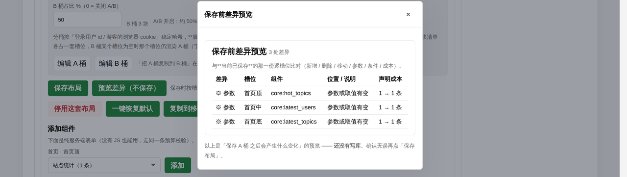627x177 pixels.
Task: Click the 组件 column header
Action: pyautogui.click(x=277, y=79)
